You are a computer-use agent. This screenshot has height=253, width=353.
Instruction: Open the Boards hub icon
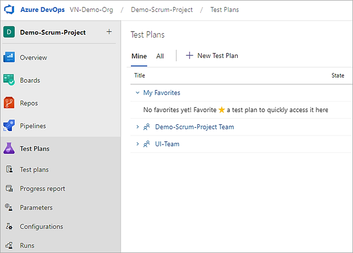pyautogui.click(x=10, y=80)
